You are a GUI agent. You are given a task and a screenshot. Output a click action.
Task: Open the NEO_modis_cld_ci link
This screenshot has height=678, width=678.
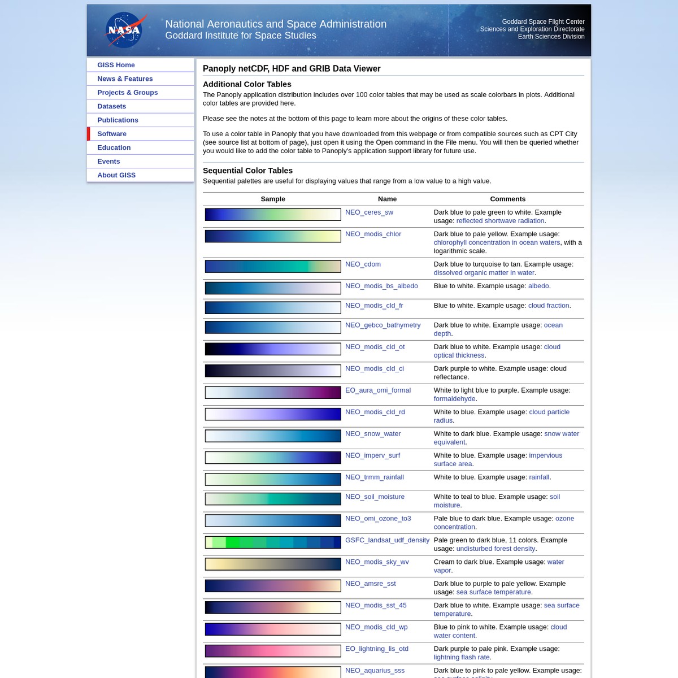pyautogui.click(x=375, y=369)
